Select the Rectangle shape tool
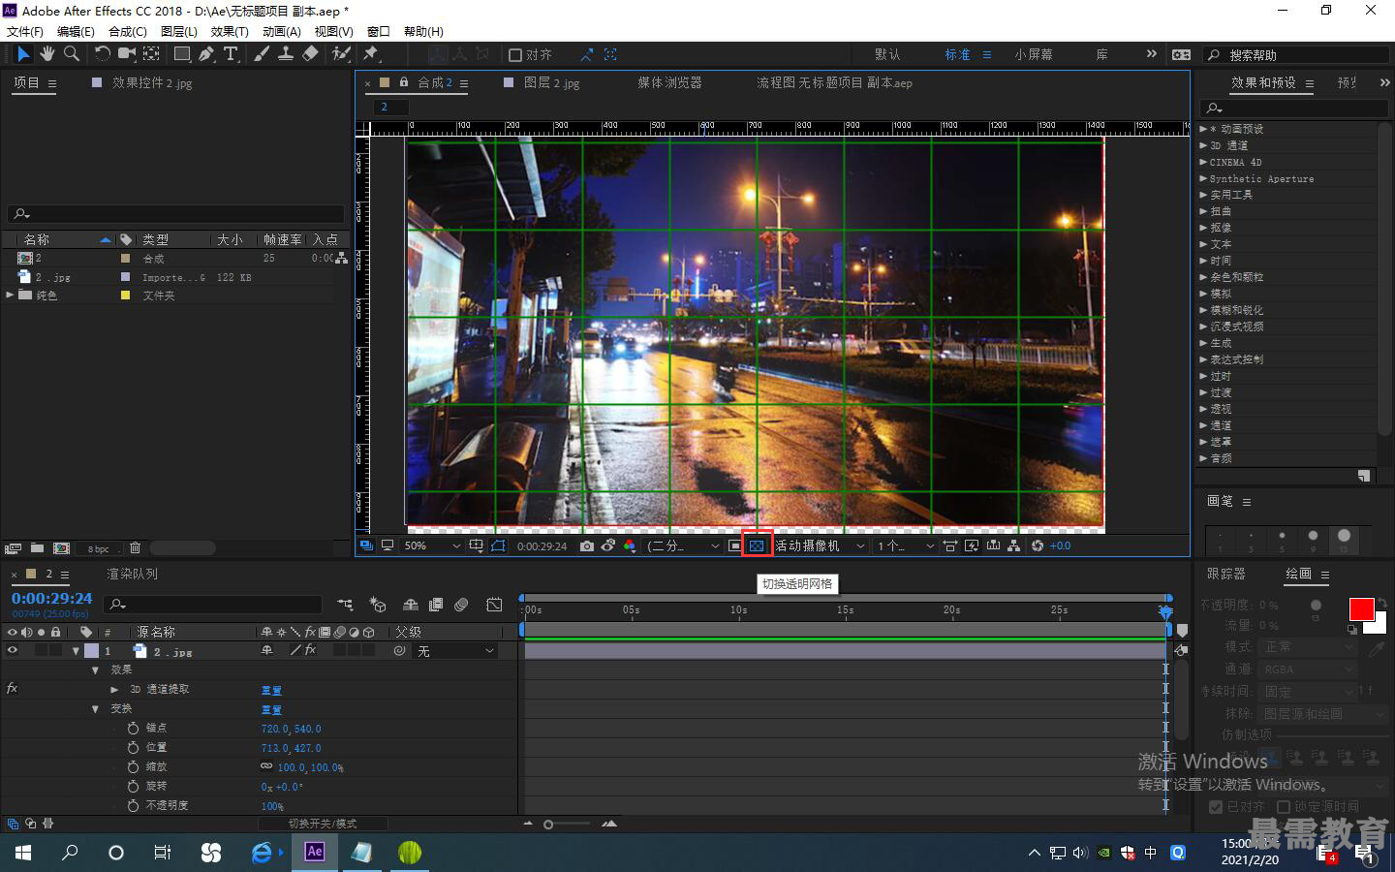Viewport: 1395px width, 872px height. [182, 54]
